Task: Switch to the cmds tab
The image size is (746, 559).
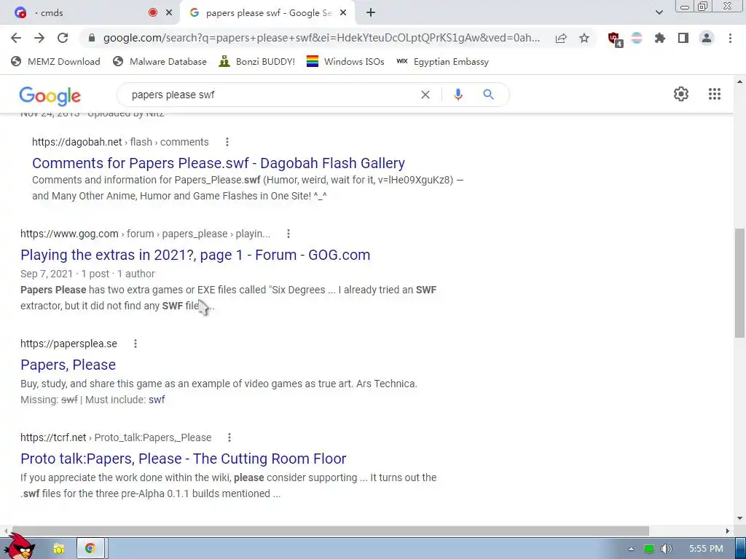Action: click(90, 13)
